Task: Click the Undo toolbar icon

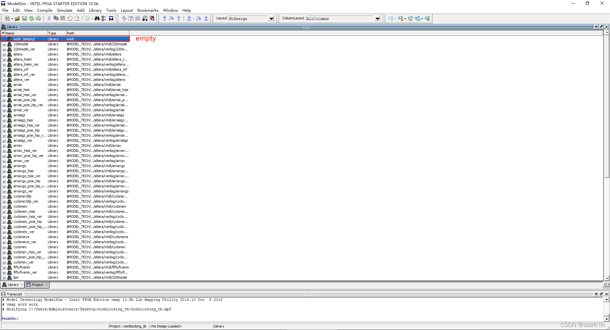Action: (x=70, y=18)
